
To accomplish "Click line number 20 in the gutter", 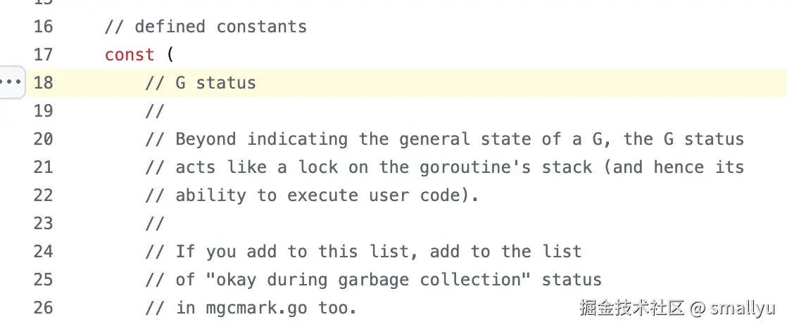I will point(43,139).
